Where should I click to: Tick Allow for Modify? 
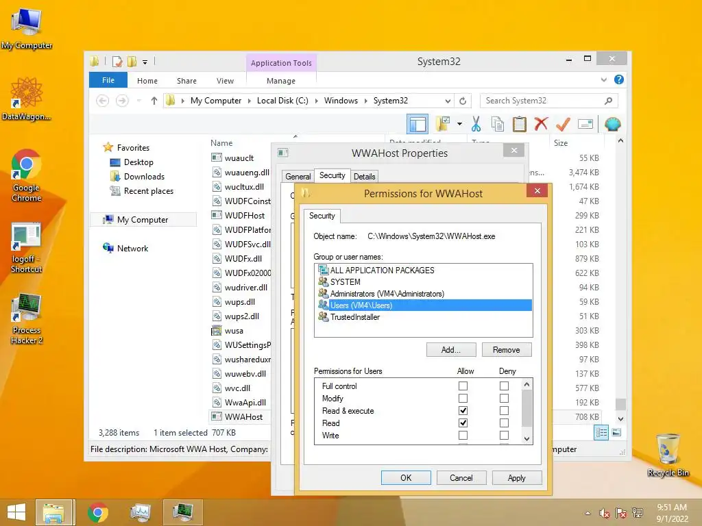click(x=463, y=398)
